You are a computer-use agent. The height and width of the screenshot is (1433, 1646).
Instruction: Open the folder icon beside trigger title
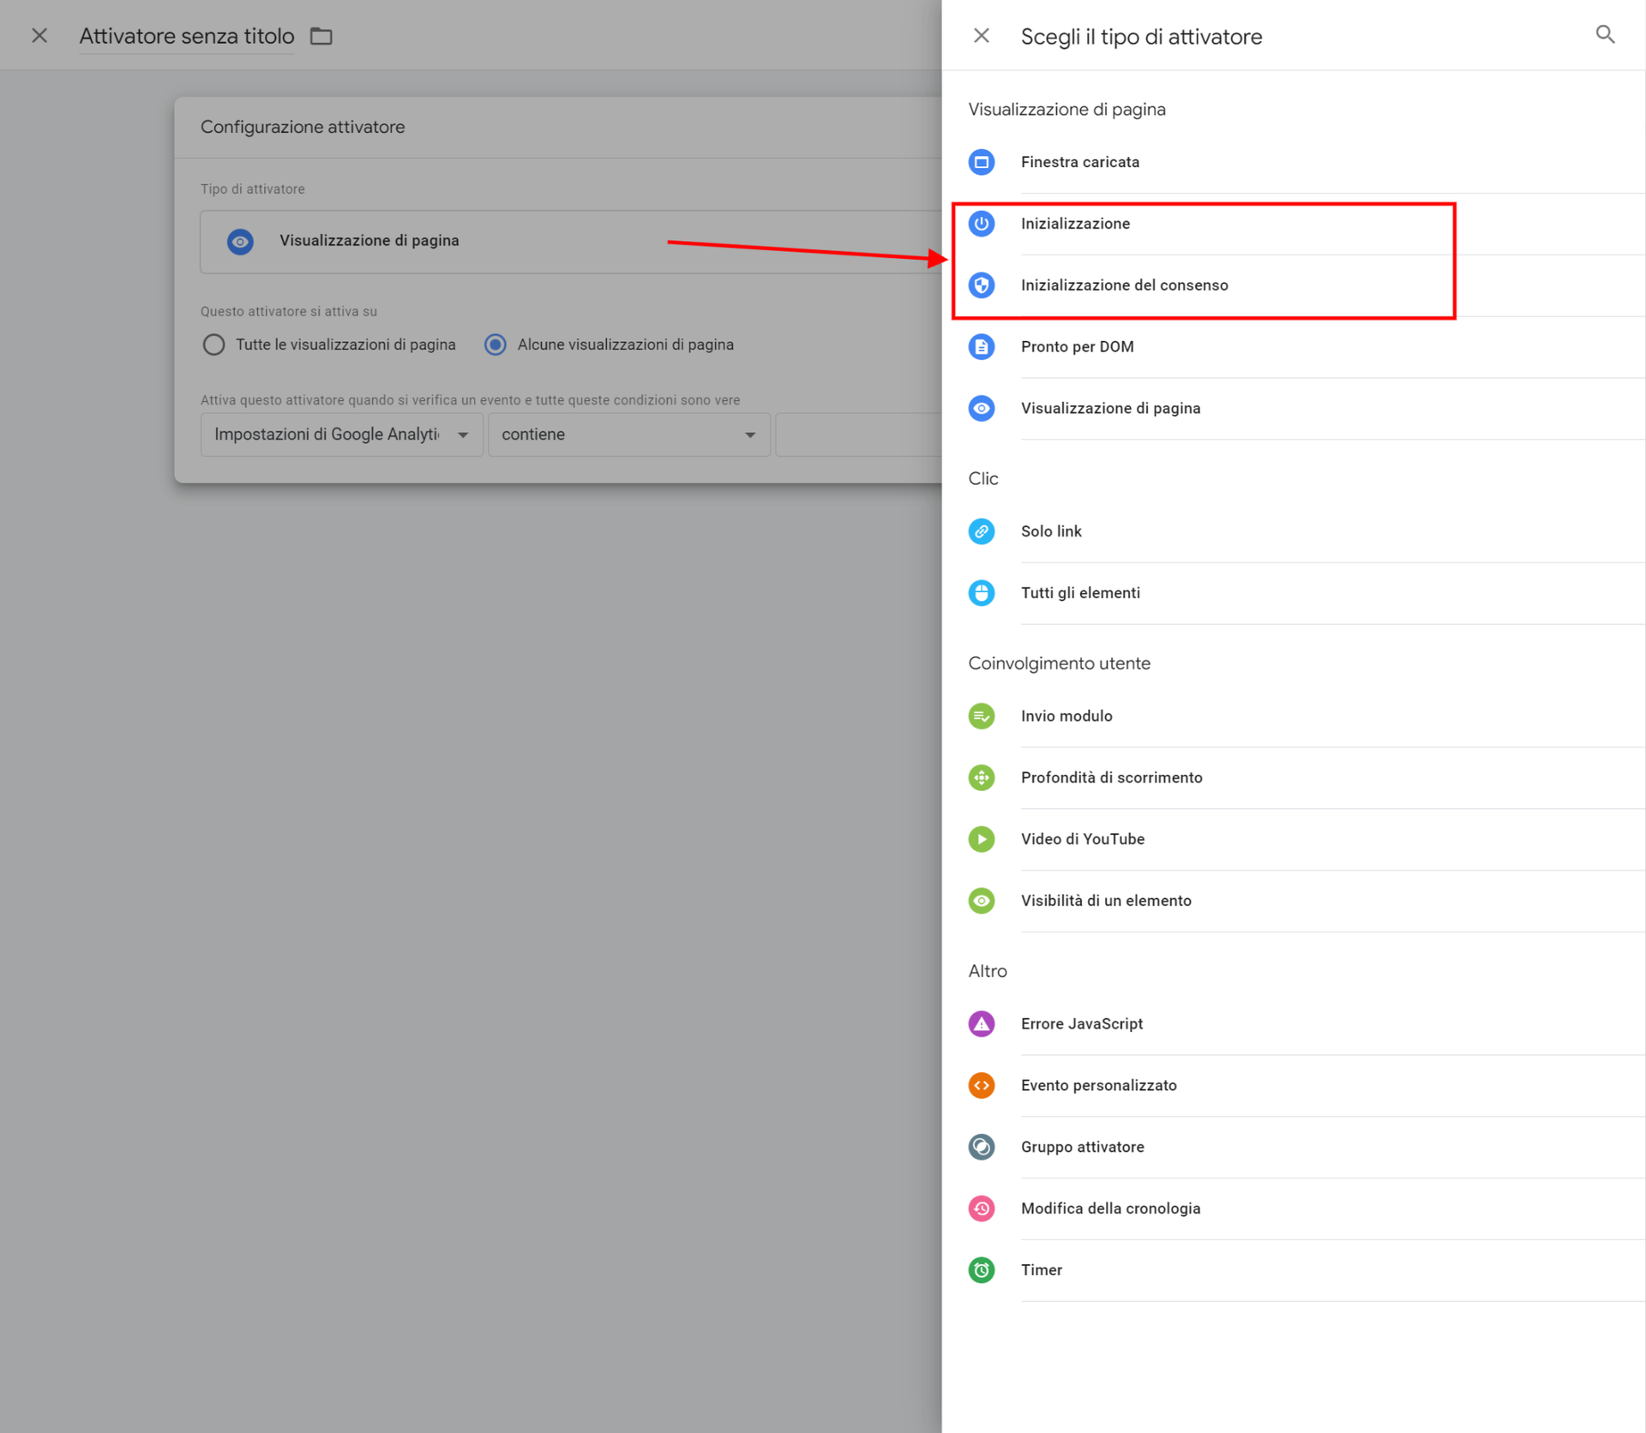pyautogui.click(x=321, y=36)
